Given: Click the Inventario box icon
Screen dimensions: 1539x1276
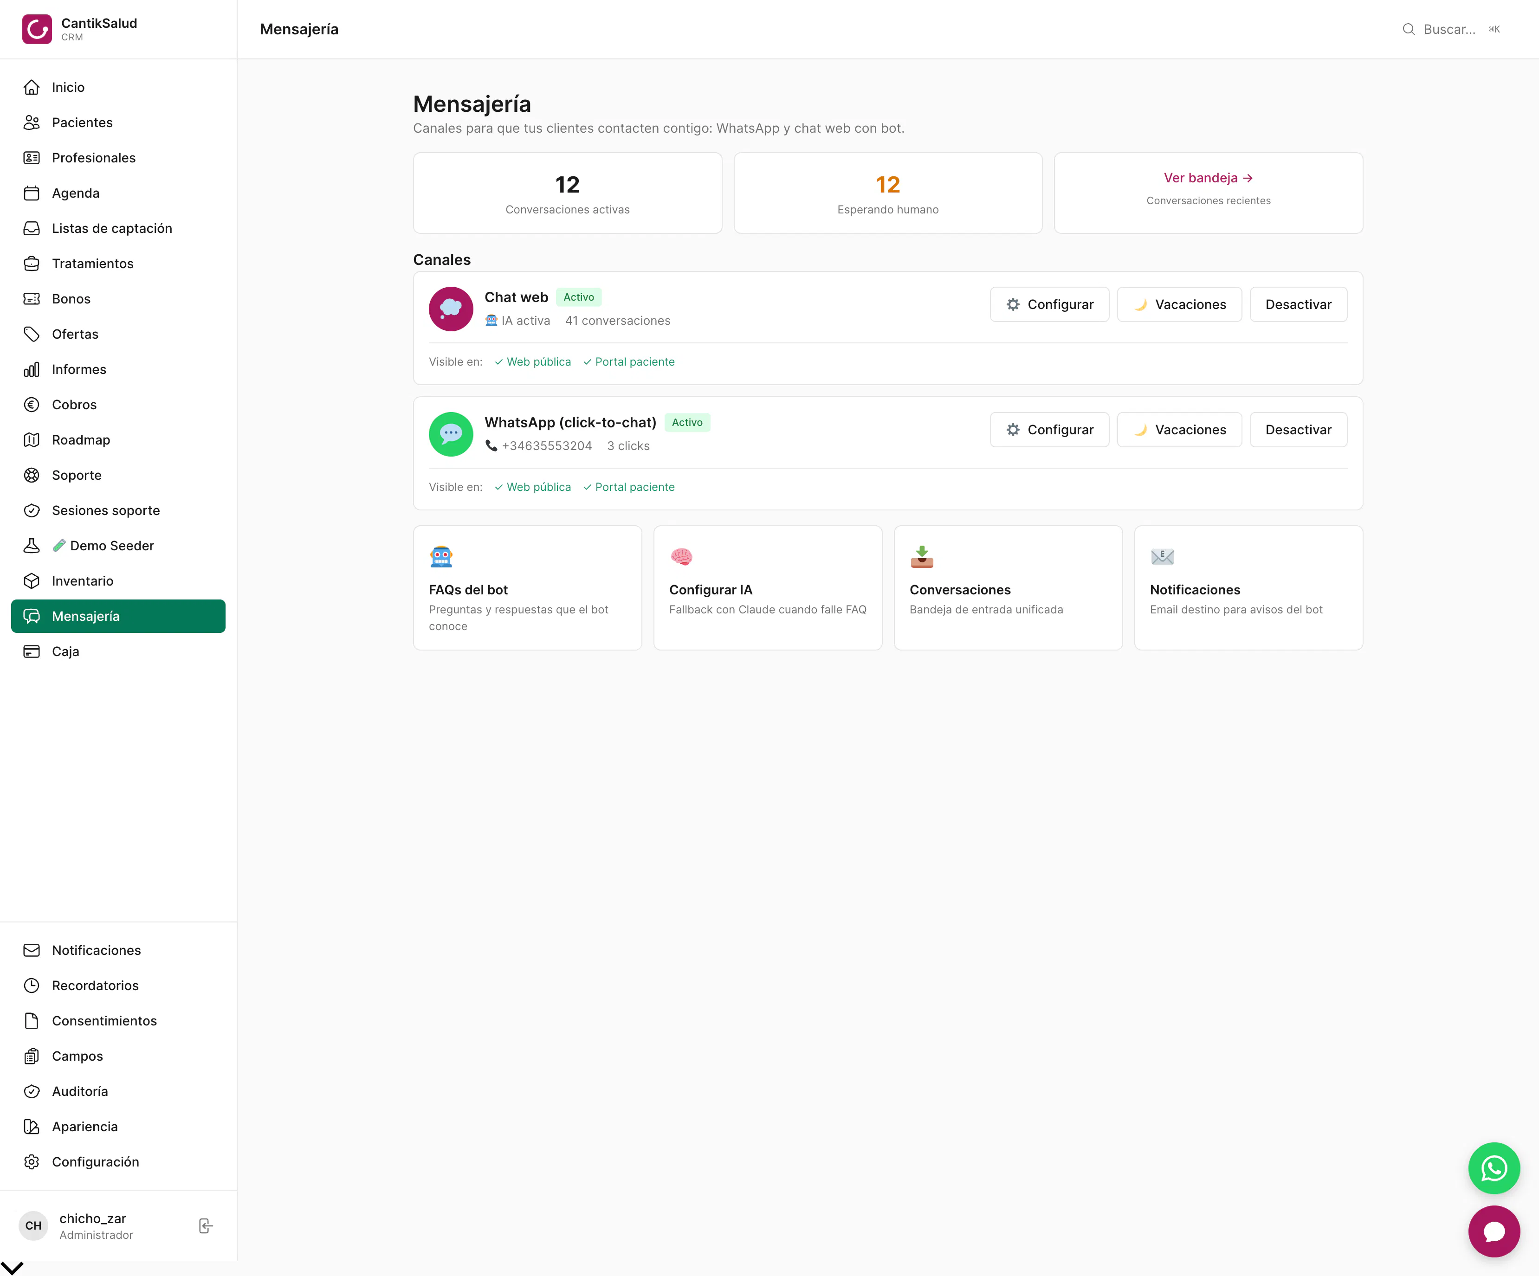Looking at the screenshot, I should (32, 581).
